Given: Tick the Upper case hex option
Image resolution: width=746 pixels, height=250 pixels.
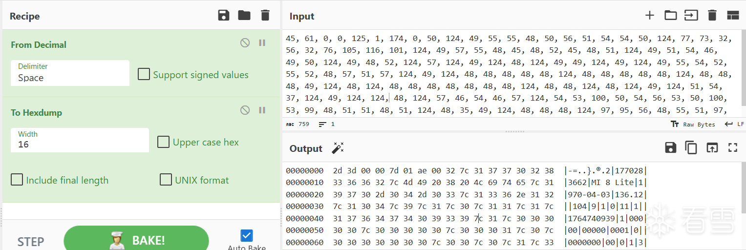Looking at the screenshot, I should click(163, 142).
